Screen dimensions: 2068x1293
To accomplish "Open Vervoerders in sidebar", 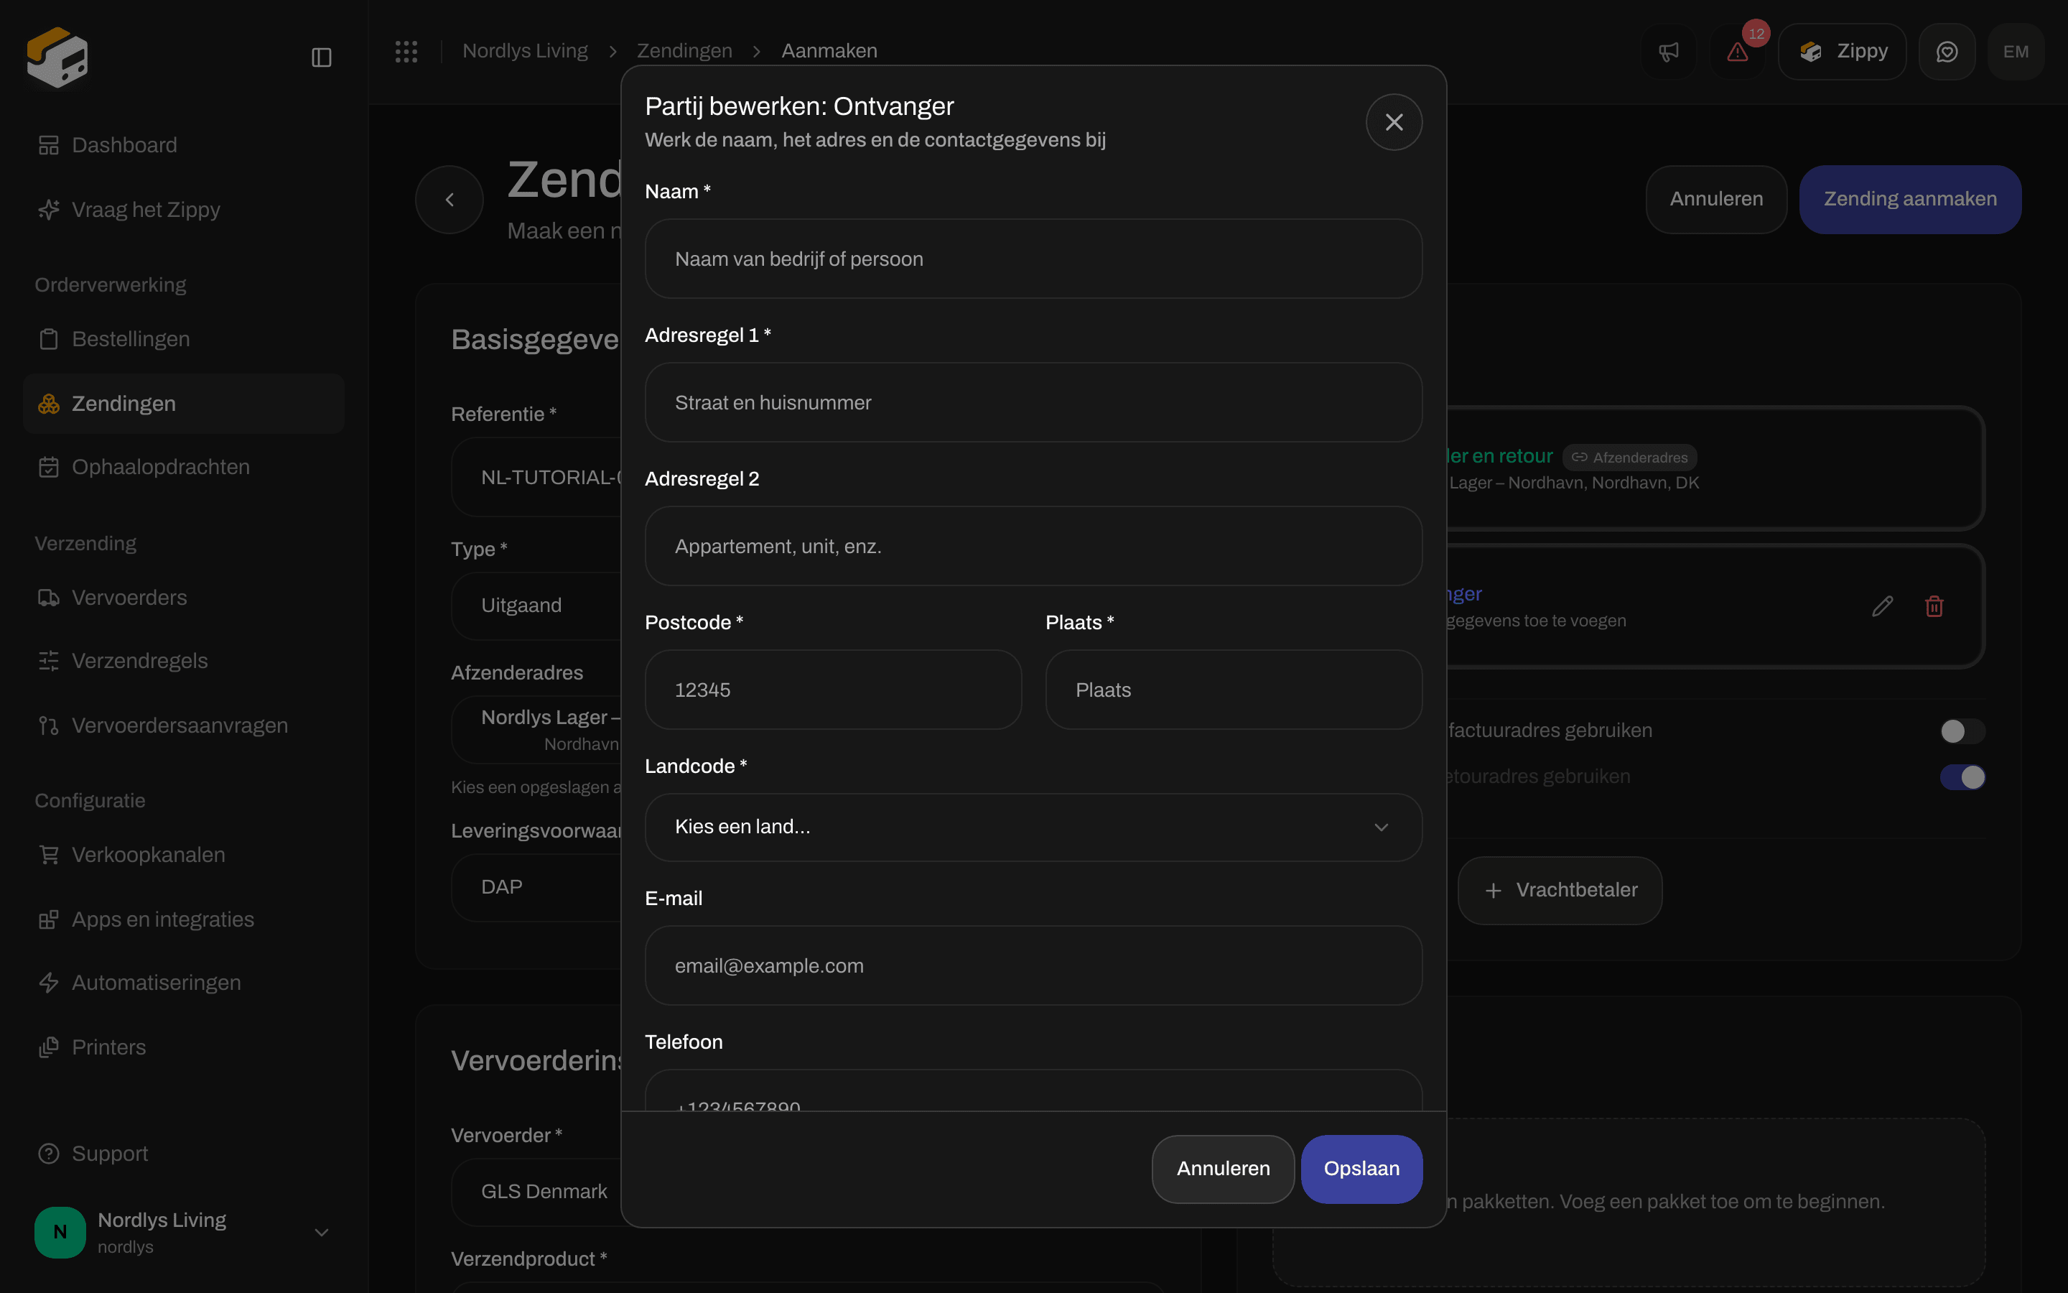I will (183, 598).
